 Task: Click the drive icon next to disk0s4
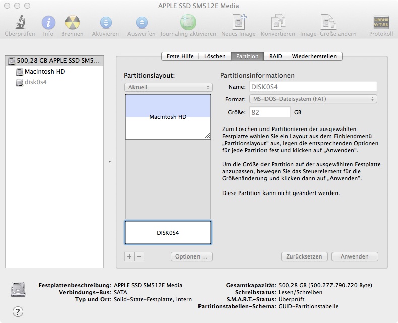click(x=20, y=82)
